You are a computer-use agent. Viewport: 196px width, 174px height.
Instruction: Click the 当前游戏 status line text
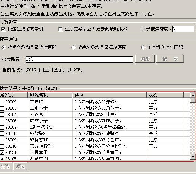pyautogui.click(x=42, y=70)
